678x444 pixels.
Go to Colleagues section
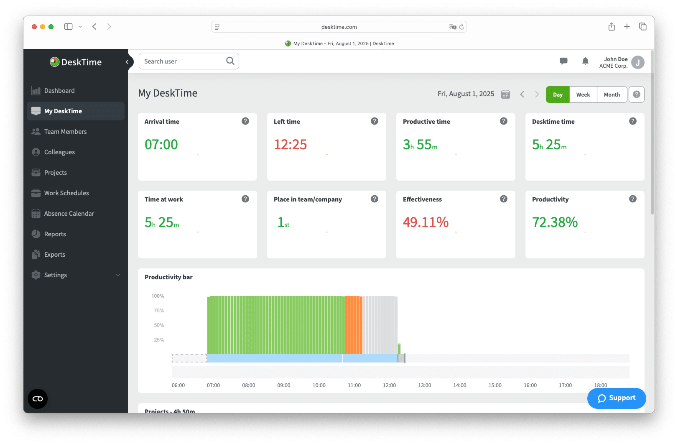click(x=75, y=152)
